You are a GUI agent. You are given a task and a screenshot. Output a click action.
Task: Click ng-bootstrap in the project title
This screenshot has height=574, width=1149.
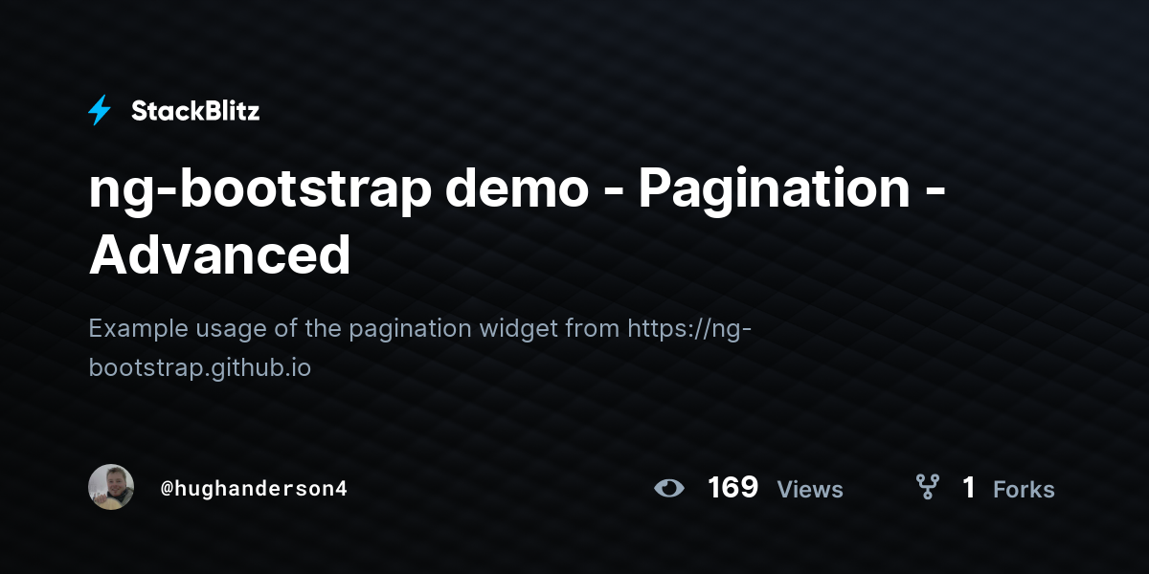[x=259, y=190]
